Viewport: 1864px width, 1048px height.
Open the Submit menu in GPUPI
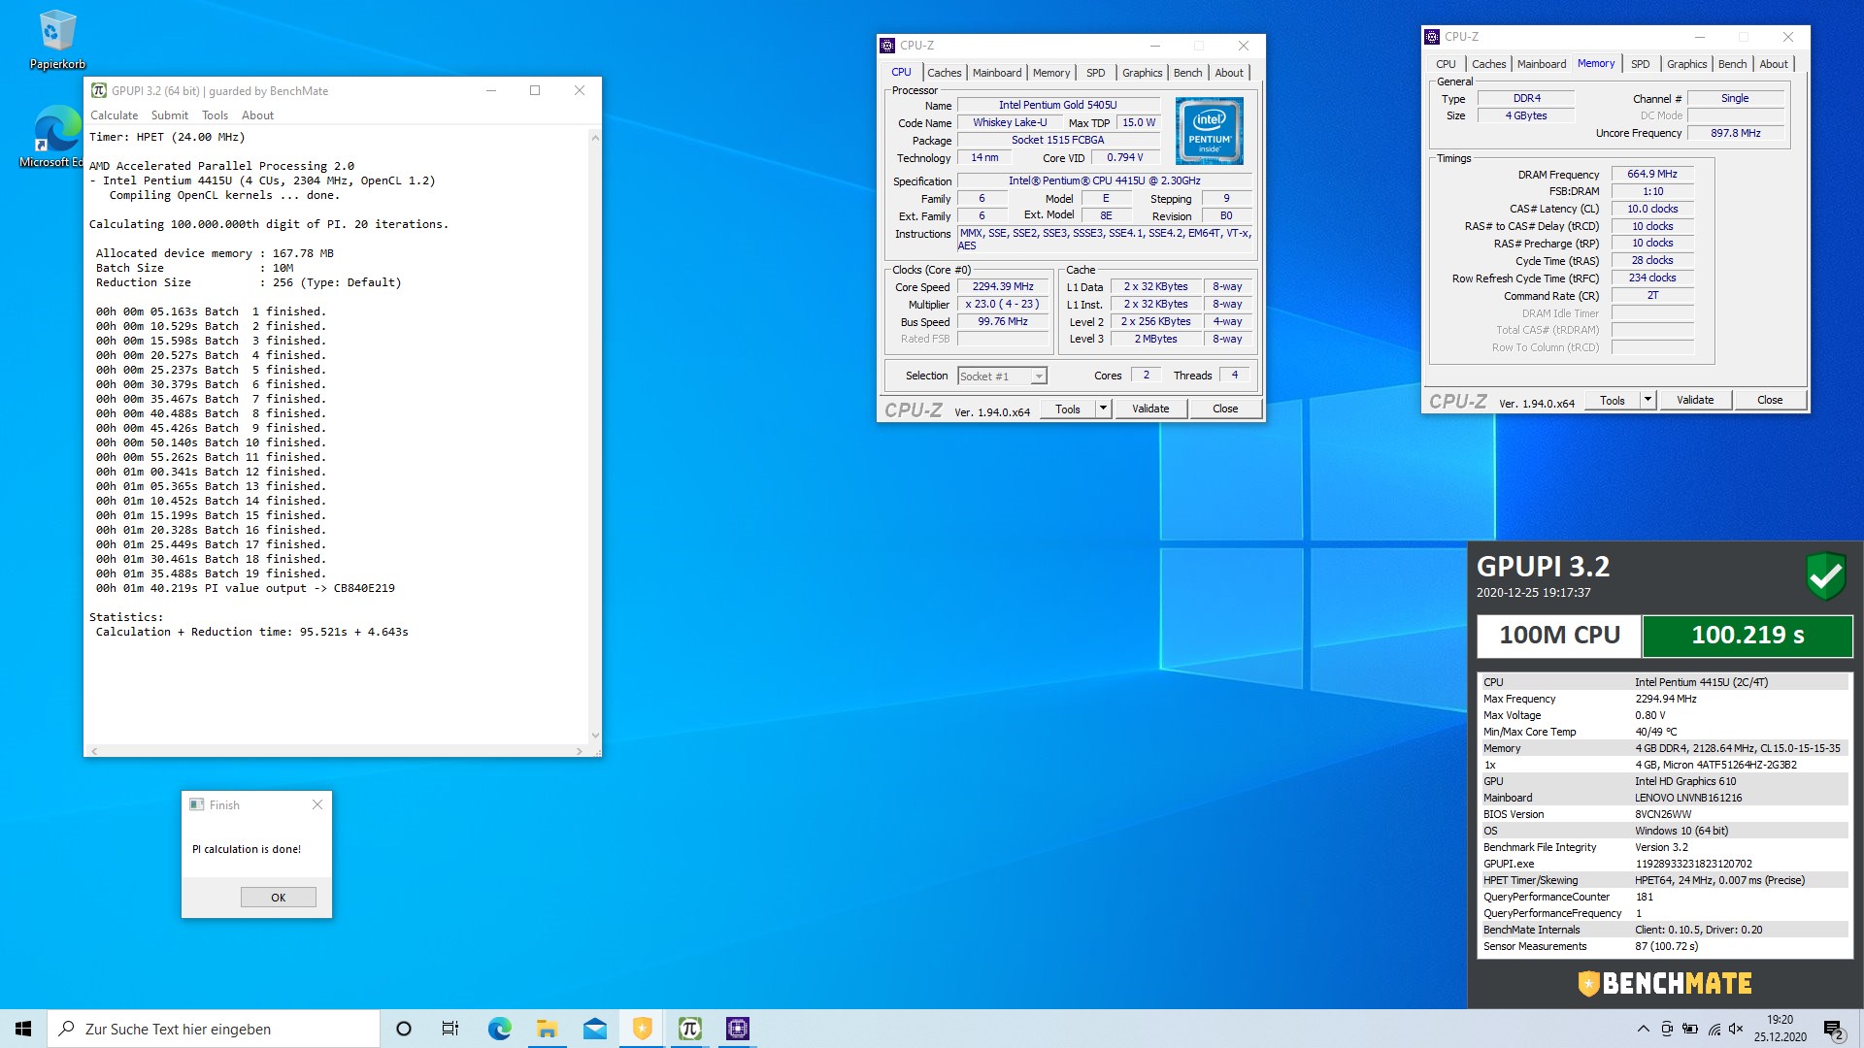[x=170, y=115]
